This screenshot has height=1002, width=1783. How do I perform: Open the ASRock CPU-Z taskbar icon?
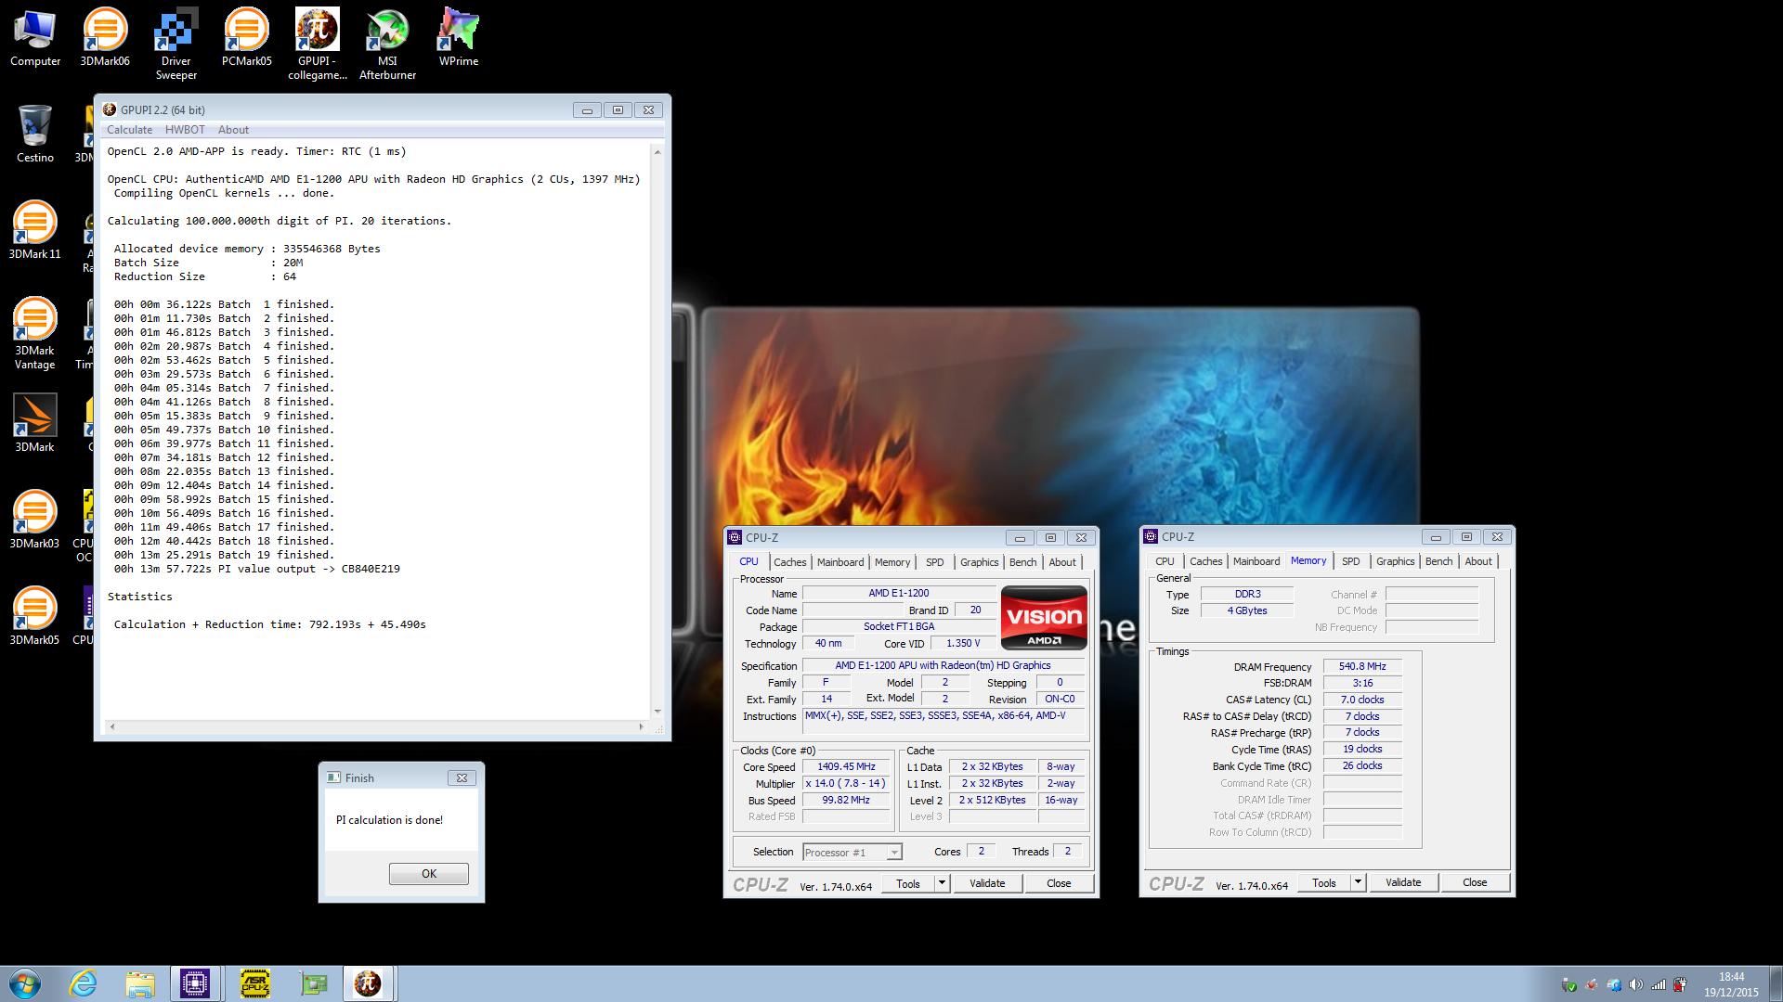254,983
